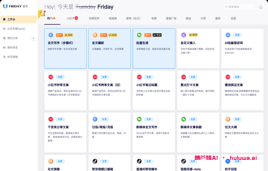The width and height of the screenshot is (268, 171).
Task: Open the 社媒写作 tab
Action: click(94, 18)
